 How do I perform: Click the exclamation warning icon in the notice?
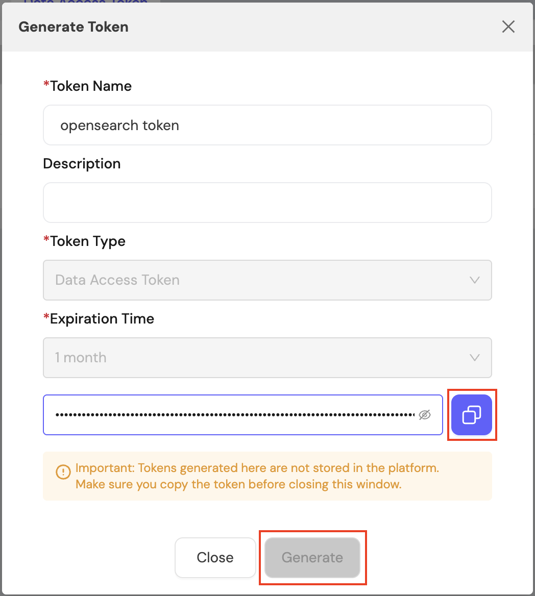[x=63, y=472]
